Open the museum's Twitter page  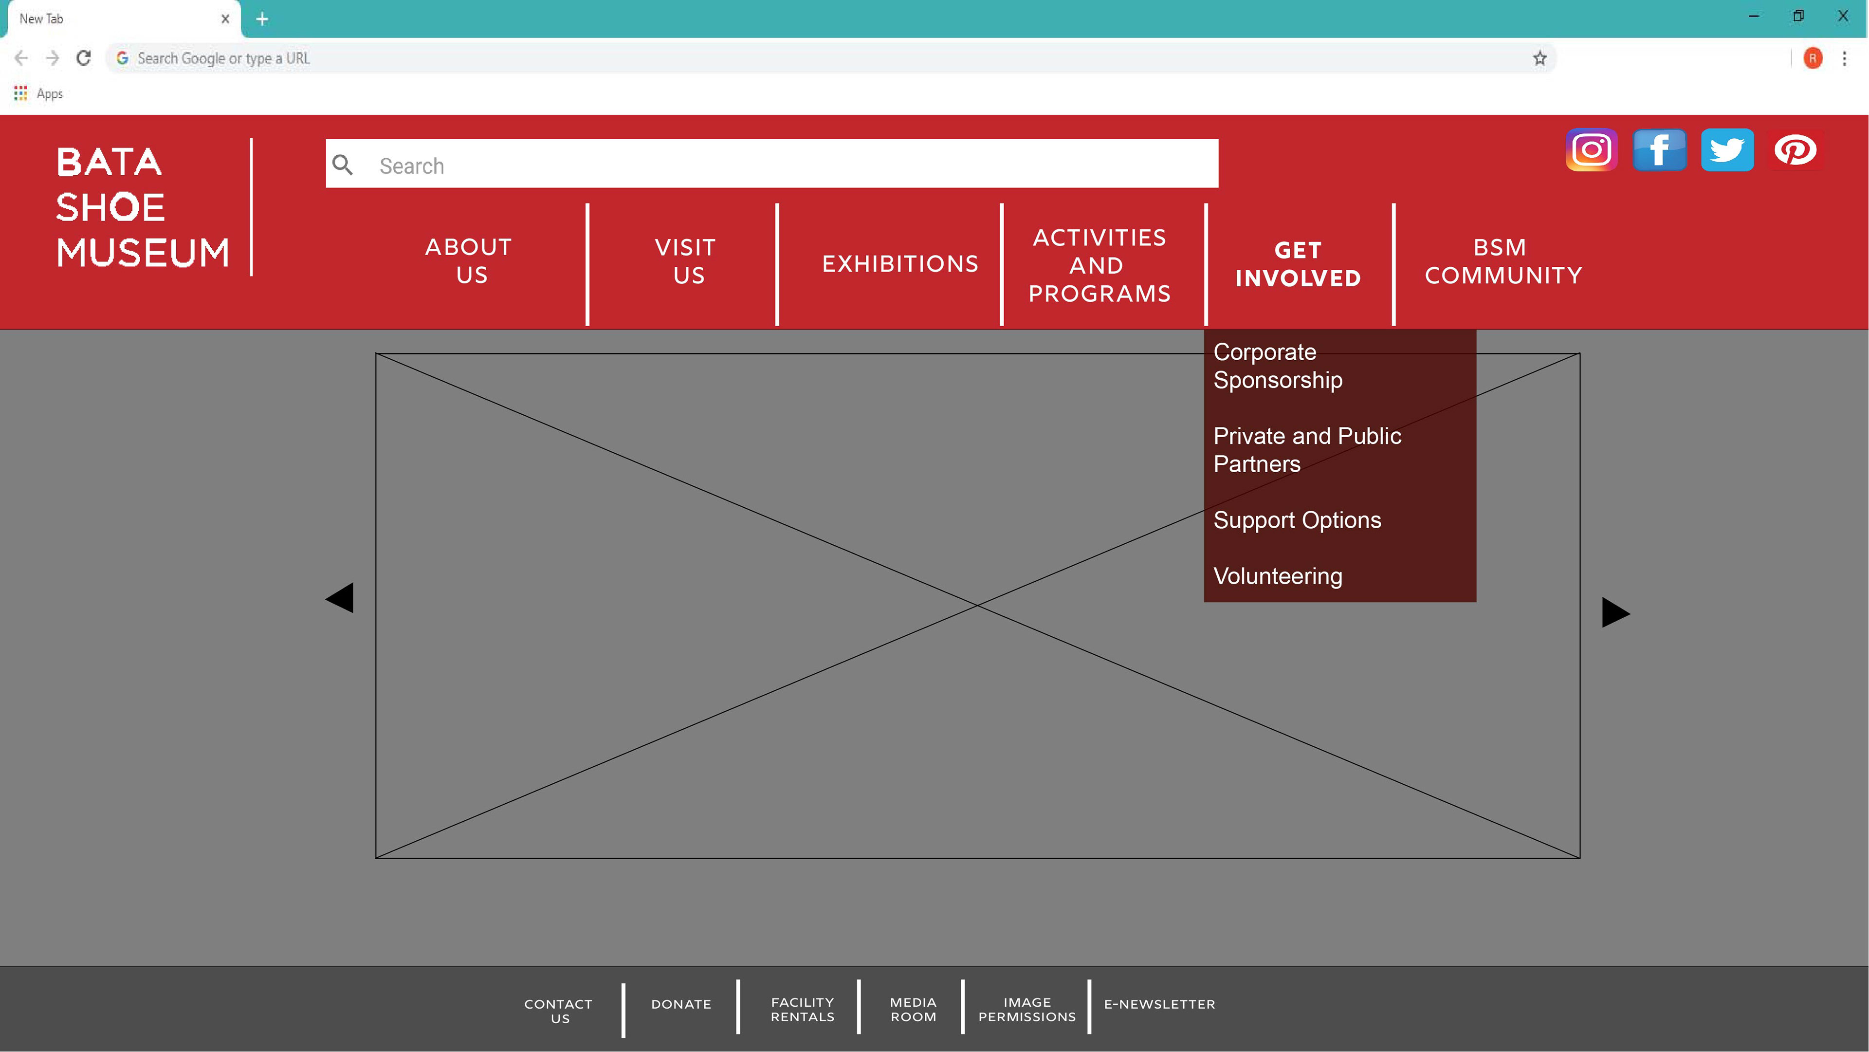(1727, 150)
